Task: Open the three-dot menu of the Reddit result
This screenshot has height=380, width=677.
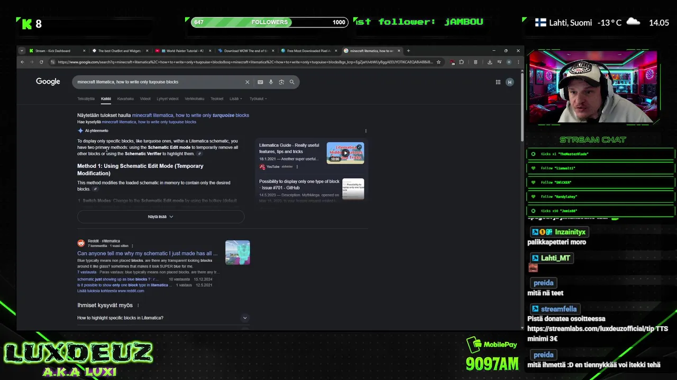Action: [132, 246]
